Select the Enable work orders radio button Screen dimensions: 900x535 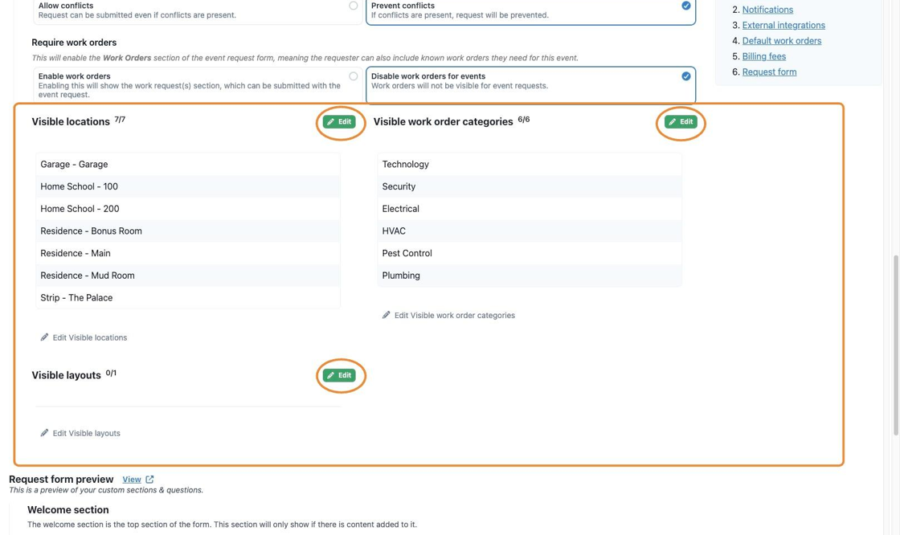pos(354,76)
